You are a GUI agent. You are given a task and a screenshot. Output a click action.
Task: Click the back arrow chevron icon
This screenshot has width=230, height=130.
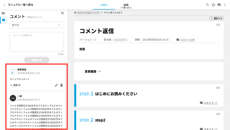coord(4,5)
